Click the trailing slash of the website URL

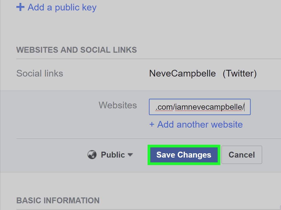tap(243, 107)
